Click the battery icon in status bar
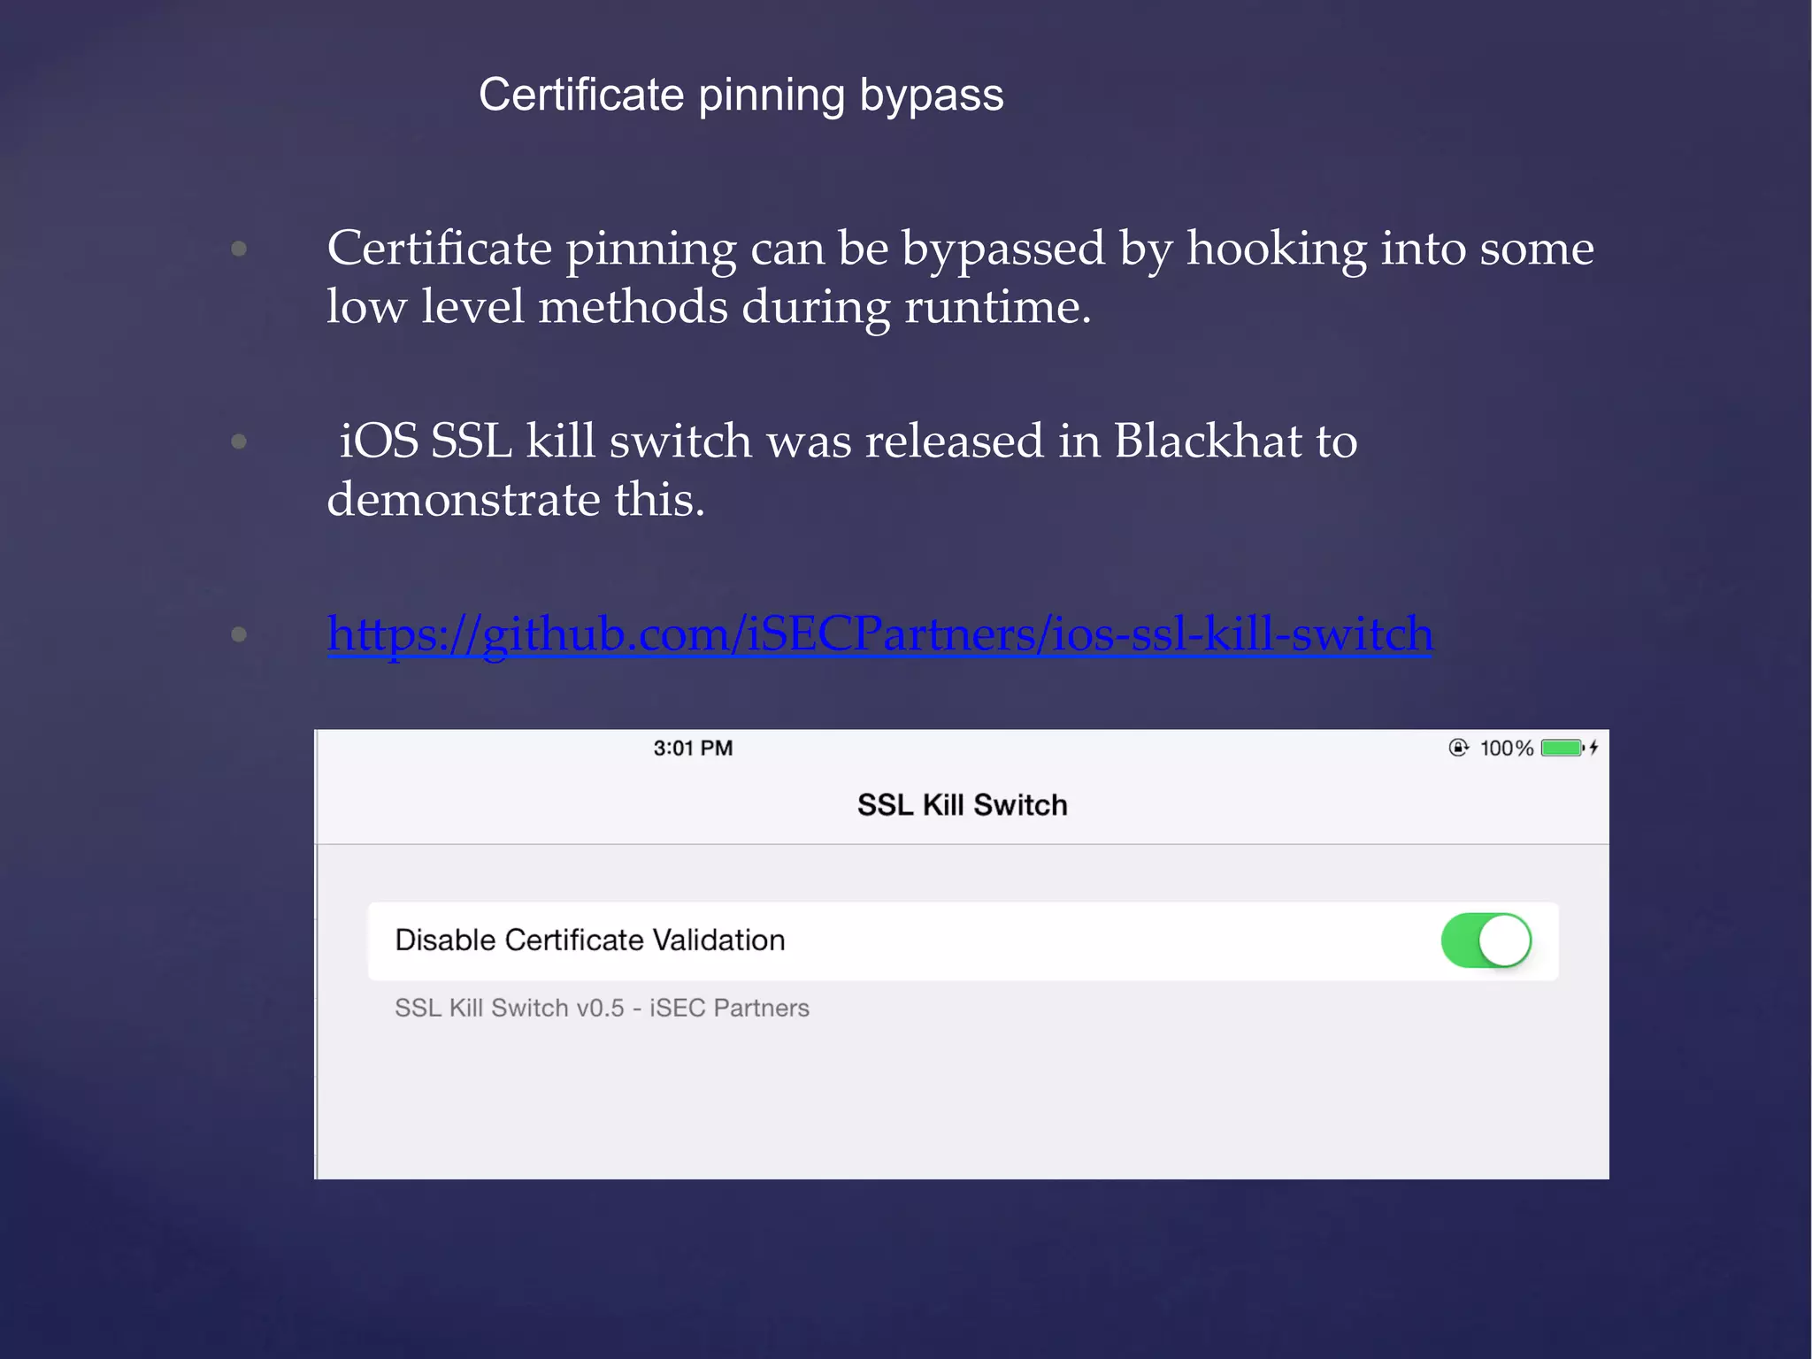 coord(1562,749)
